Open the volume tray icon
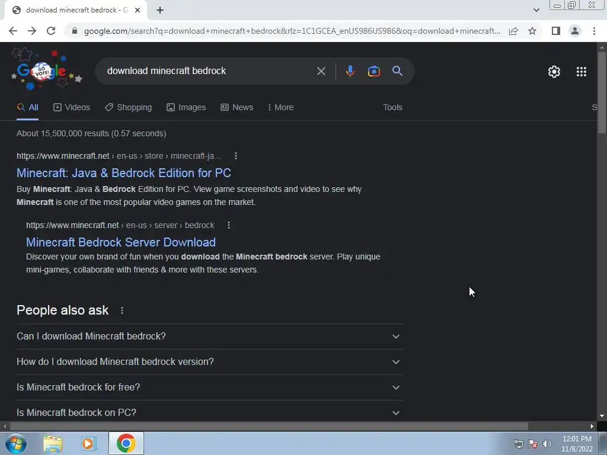 tap(547, 444)
